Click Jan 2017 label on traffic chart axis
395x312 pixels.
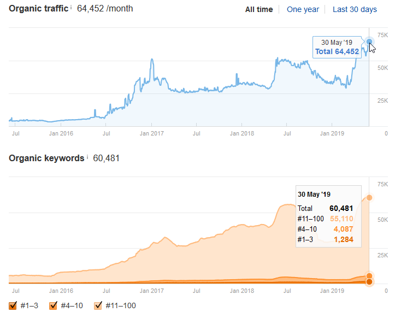[x=150, y=133]
